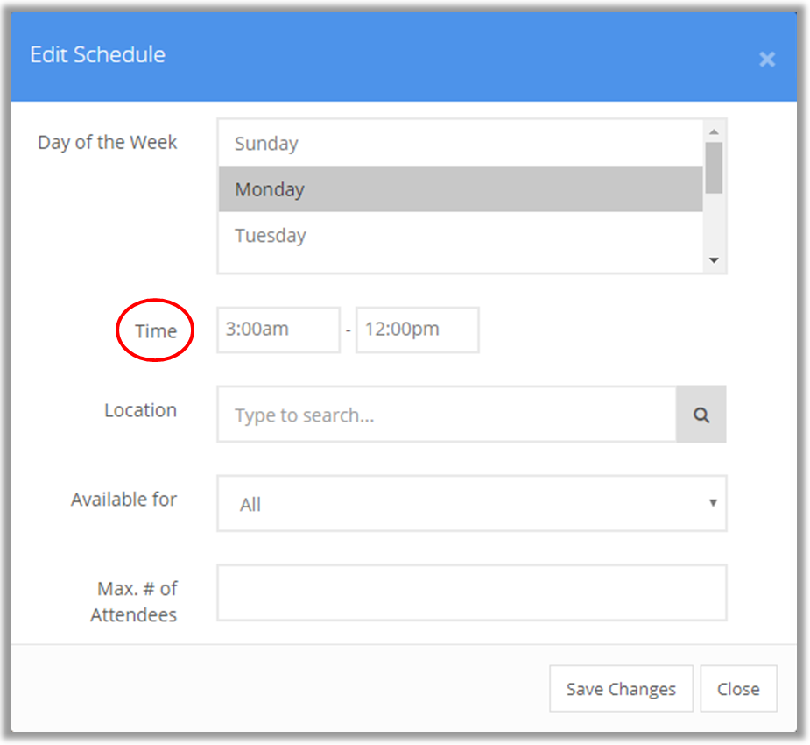Image resolution: width=810 pixels, height=745 pixels.
Task: Click the Day of the Week label
Action: coord(108,142)
